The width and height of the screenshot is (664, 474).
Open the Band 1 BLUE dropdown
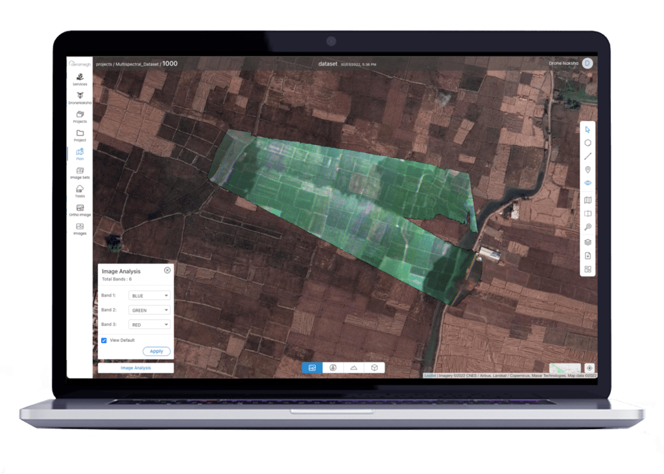pos(150,295)
